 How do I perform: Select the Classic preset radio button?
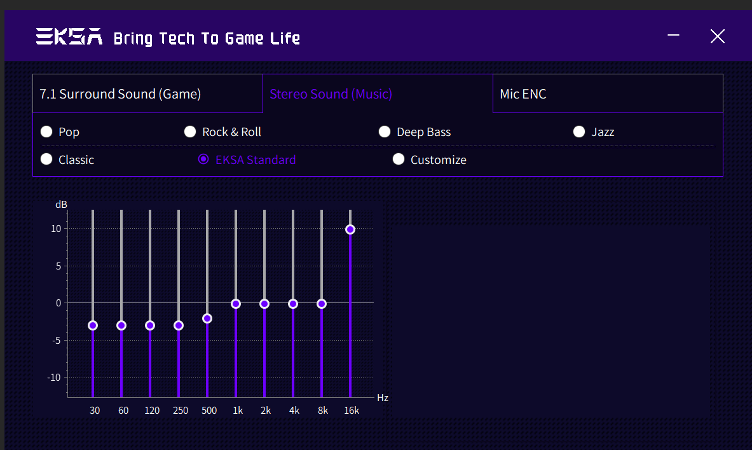pos(46,160)
